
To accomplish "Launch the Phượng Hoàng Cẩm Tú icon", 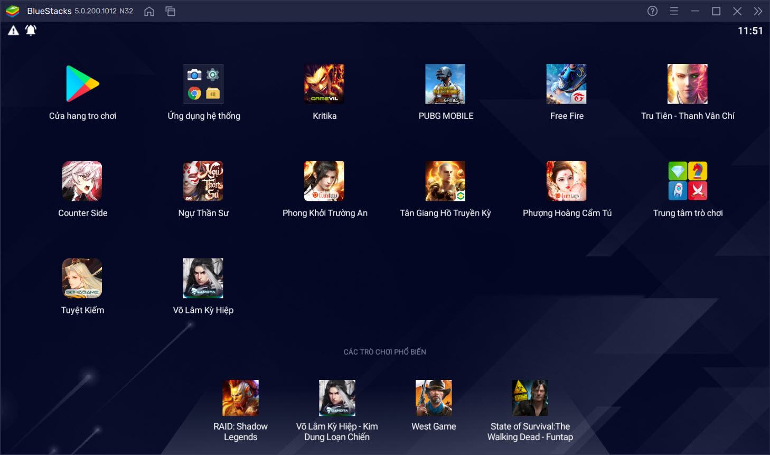I will [566, 181].
